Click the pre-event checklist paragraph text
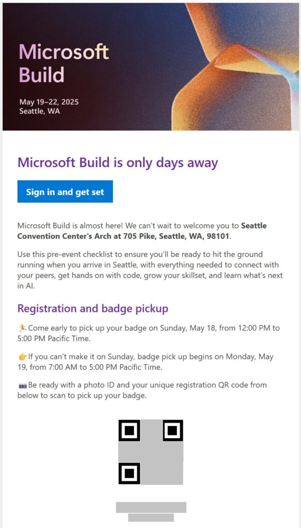 [150, 270]
